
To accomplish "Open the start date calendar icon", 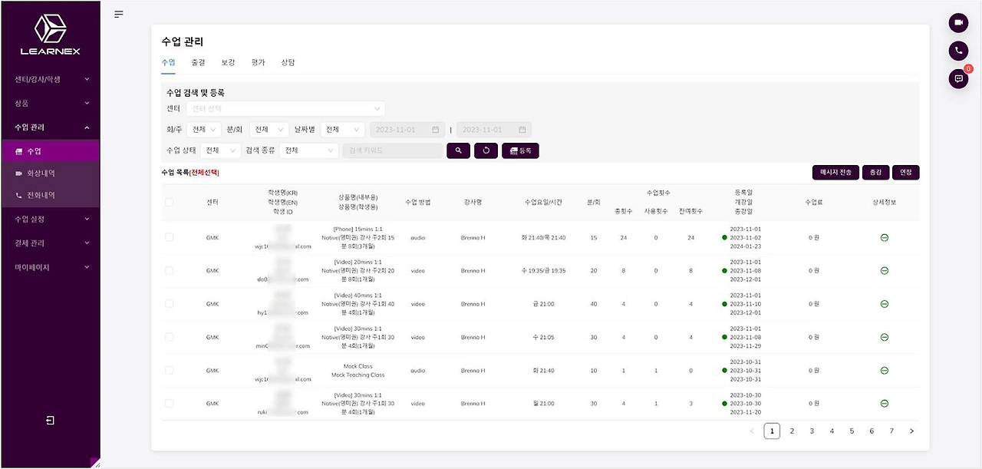I will (435, 130).
